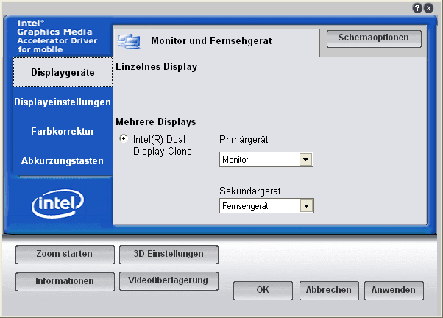
Task: Click Intel Graphics Media Accelerator Driver title
Action: (x=57, y=36)
